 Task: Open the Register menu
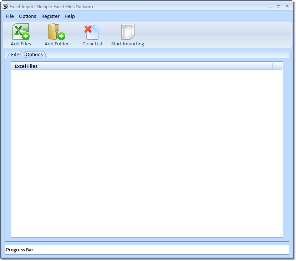coord(50,16)
